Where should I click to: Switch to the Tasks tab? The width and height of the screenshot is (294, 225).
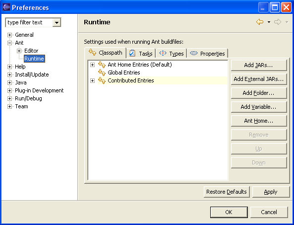tap(141, 54)
